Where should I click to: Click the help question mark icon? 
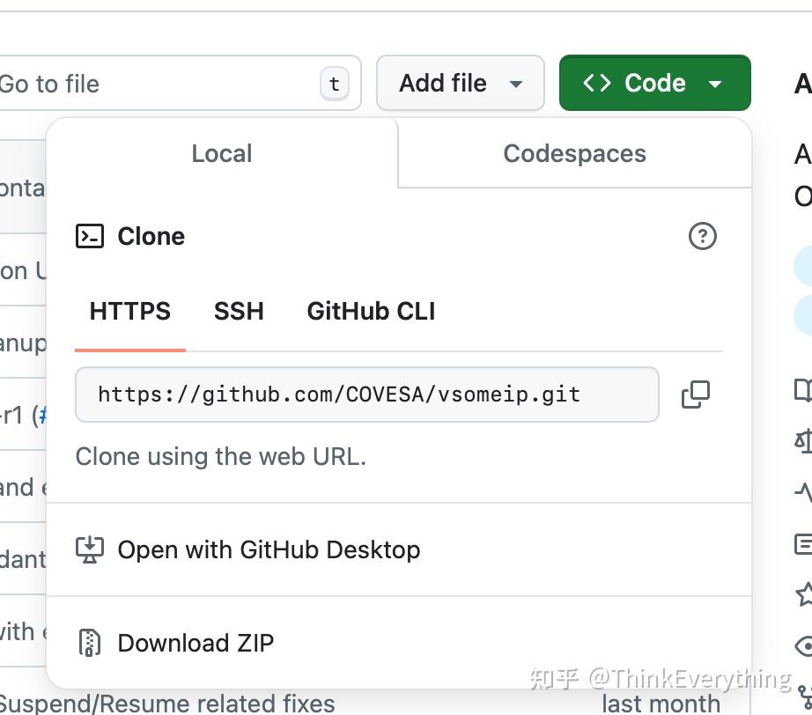pos(702,236)
